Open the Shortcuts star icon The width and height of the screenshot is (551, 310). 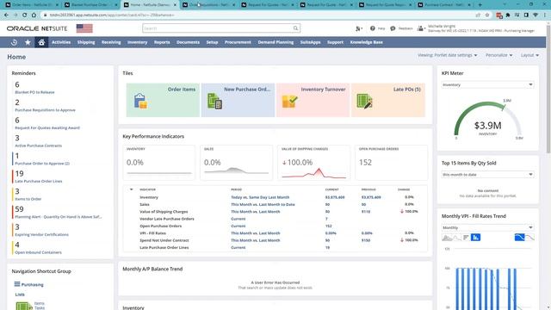tap(28, 42)
